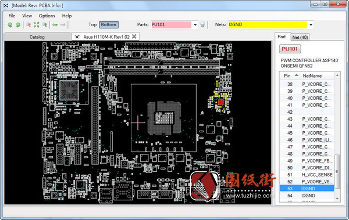Select pin 43 row in pin list

307,119
